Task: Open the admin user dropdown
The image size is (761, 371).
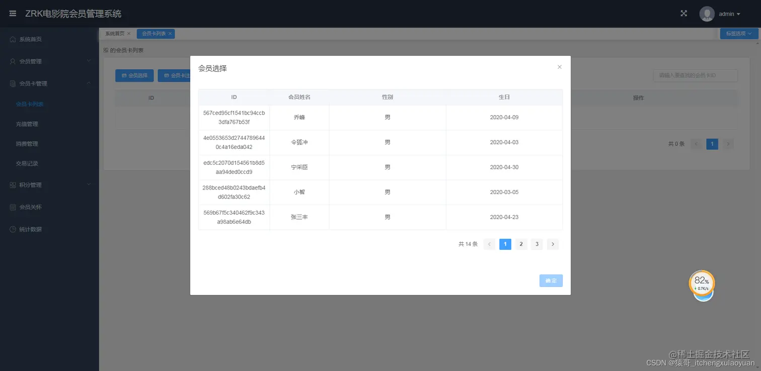Action: [729, 14]
